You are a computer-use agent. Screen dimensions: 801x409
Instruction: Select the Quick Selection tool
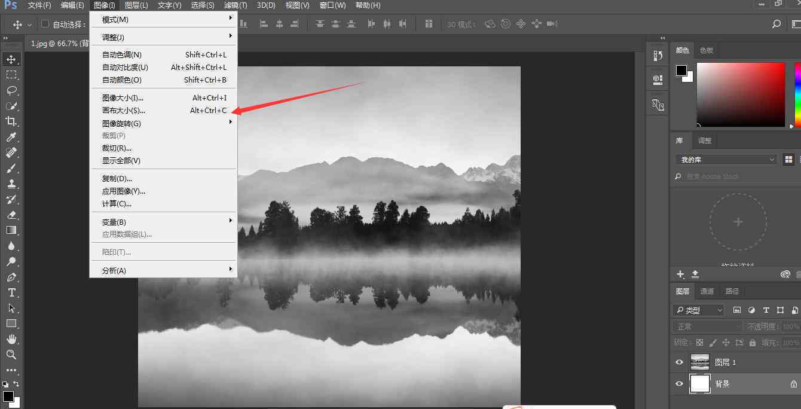(x=11, y=106)
